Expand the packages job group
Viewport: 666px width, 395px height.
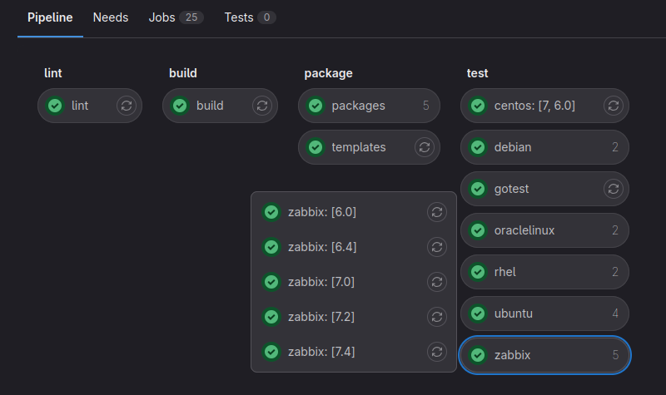coord(369,106)
